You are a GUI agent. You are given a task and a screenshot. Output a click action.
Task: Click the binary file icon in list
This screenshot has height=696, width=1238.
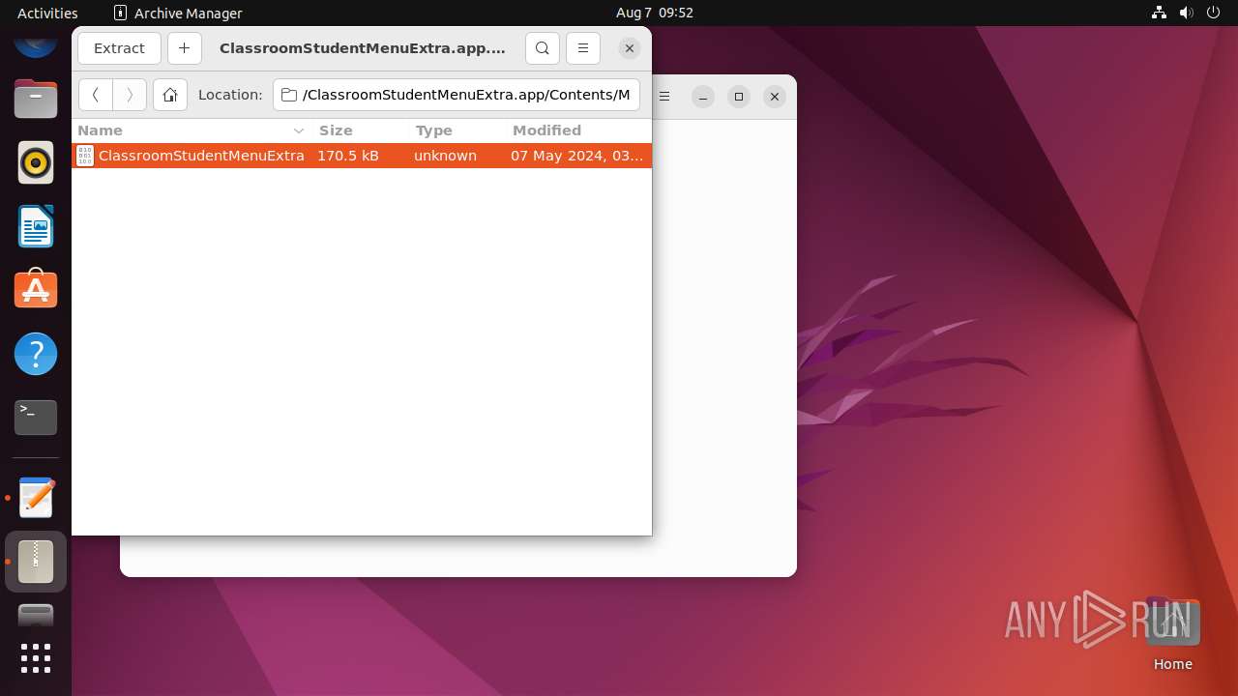(85, 156)
